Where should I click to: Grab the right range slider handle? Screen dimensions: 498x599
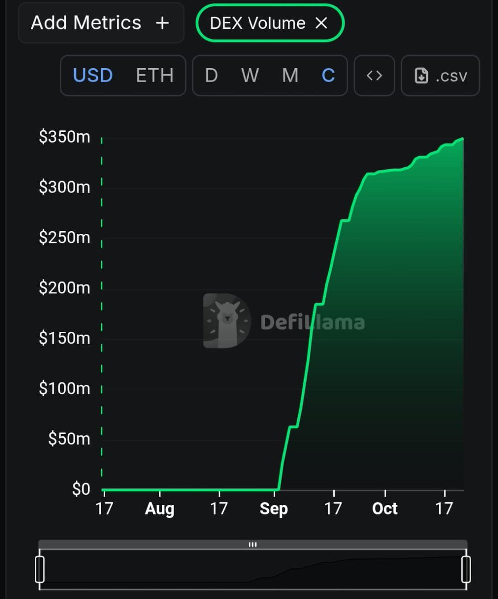pyautogui.click(x=466, y=569)
